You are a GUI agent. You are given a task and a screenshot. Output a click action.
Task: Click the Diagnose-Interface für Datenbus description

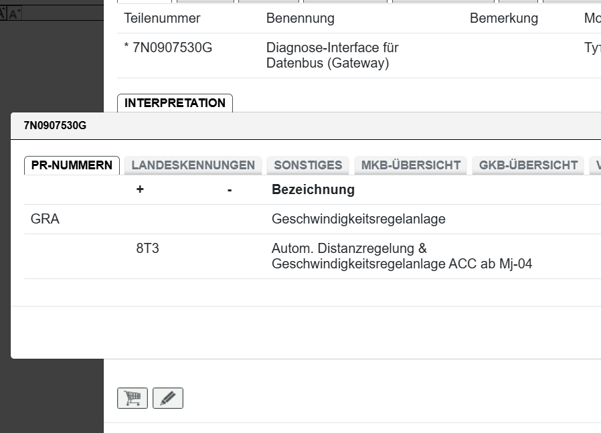[332, 55]
